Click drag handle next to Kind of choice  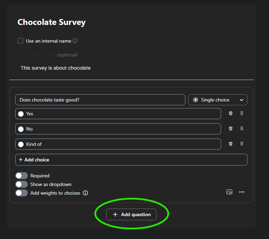[x=242, y=144]
